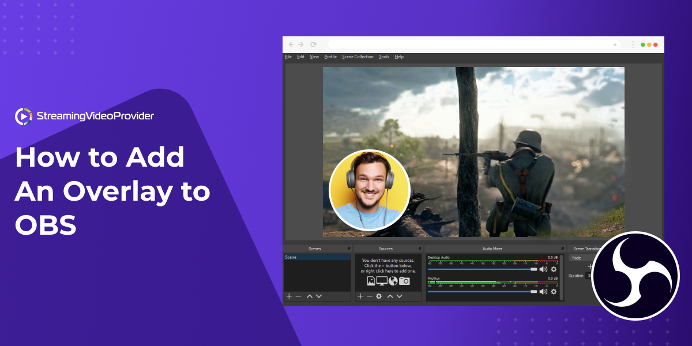Screen dimensions: 692x346
Task: Select the Scene item in Scenes list
Action: 317,257
